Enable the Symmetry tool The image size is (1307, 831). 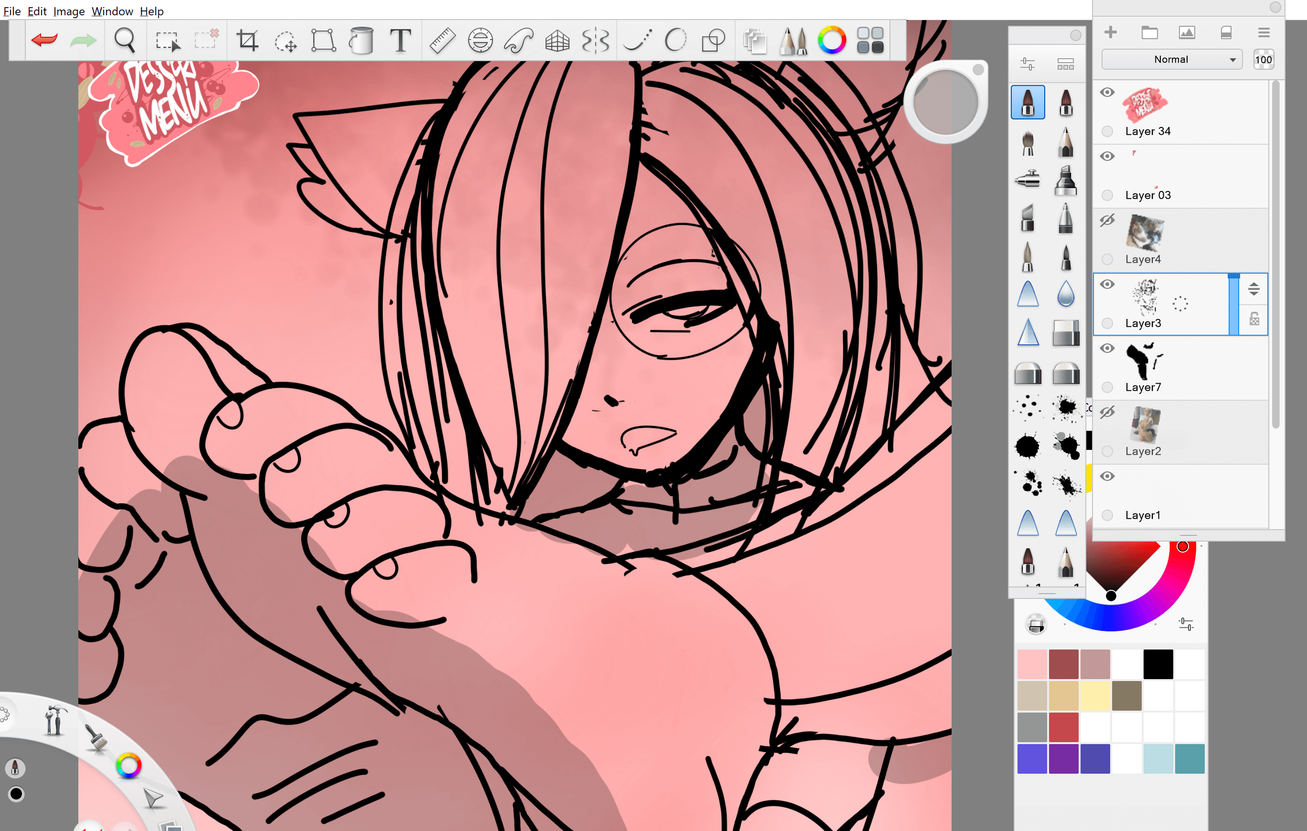tap(595, 40)
